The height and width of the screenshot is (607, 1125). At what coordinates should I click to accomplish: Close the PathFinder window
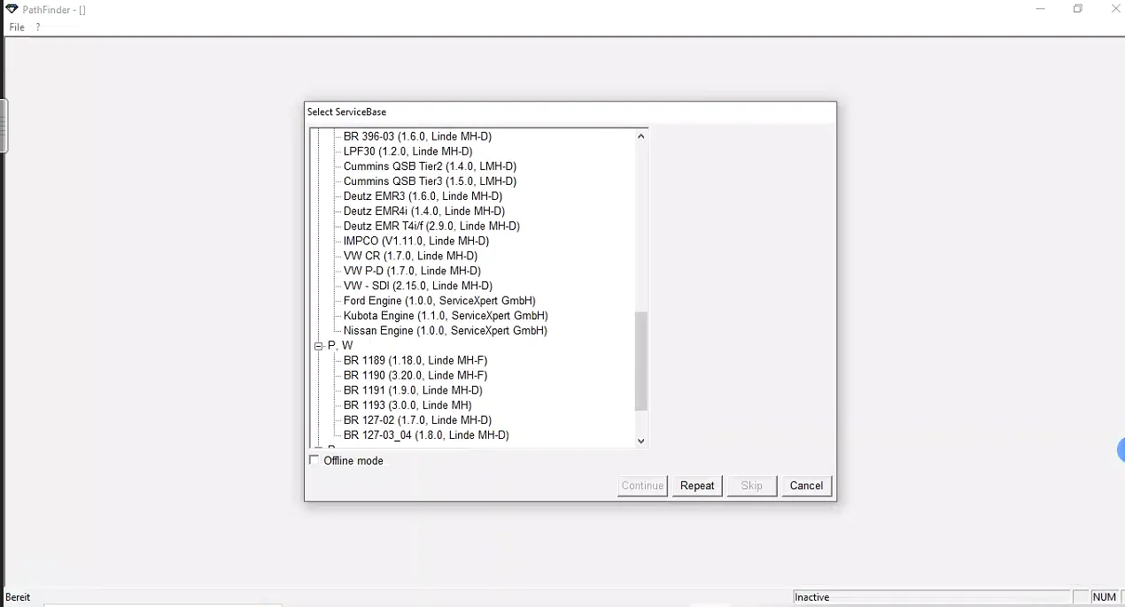[1115, 9]
